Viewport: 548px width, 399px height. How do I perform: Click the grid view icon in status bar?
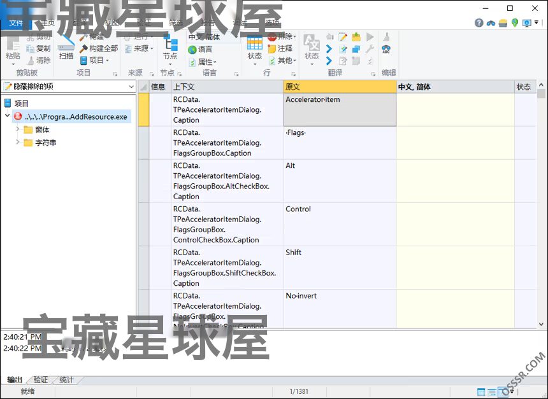(481, 392)
